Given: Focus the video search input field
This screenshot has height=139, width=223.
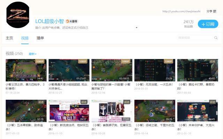Looking at the screenshot, I should (x=195, y=38).
